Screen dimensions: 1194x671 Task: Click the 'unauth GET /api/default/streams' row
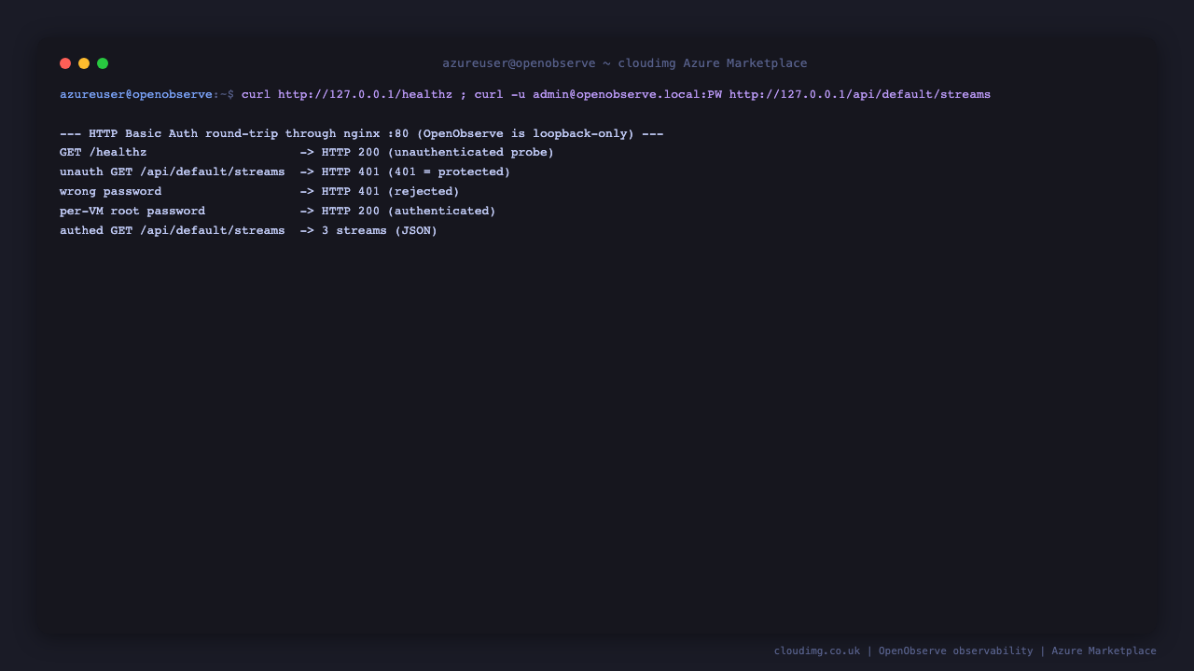point(285,172)
